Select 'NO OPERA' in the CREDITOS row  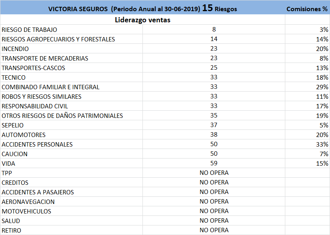(x=214, y=182)
